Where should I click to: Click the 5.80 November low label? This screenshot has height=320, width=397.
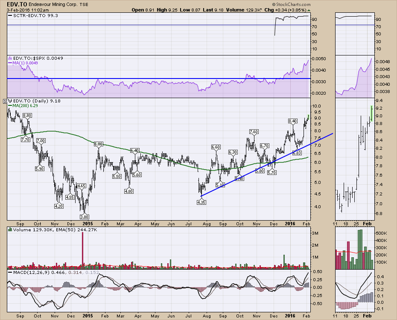pyautogui.click(x=260, y=171)
